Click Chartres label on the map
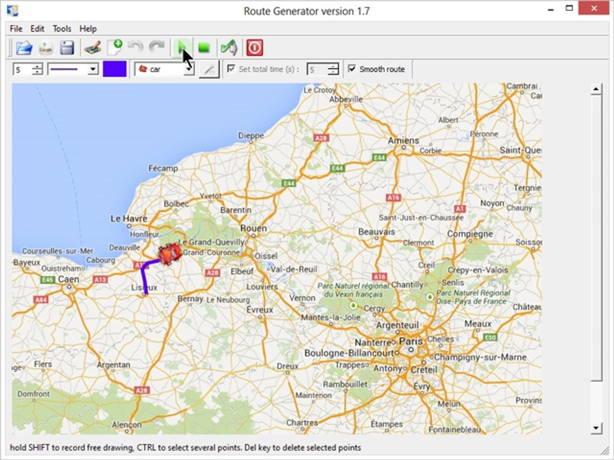The height and width of the screenshot is (460, 614). tap(302, 423)
